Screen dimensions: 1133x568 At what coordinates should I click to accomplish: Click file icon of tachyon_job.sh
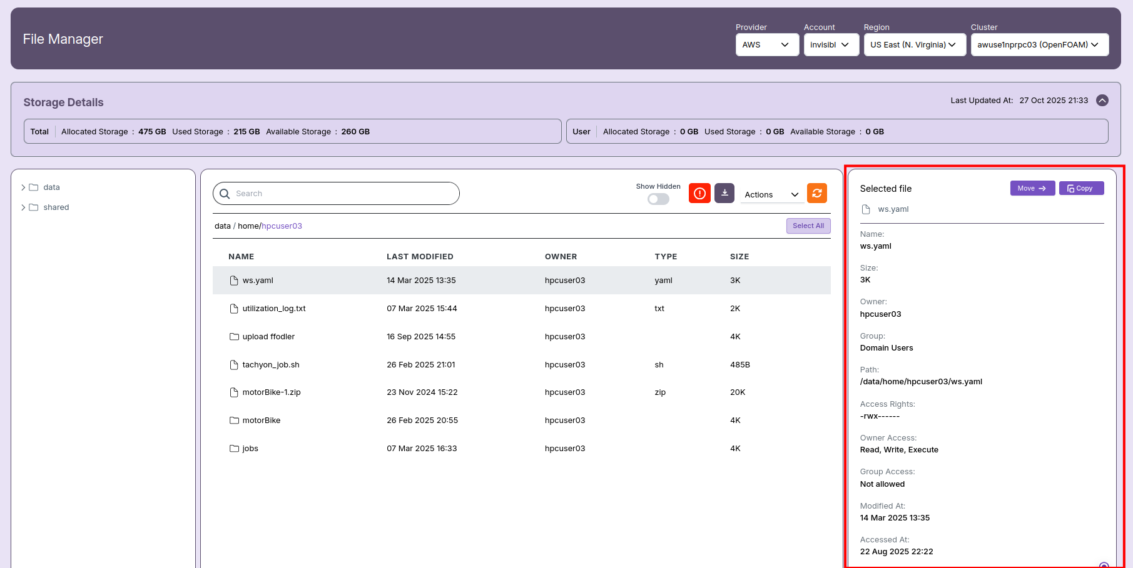234,365
